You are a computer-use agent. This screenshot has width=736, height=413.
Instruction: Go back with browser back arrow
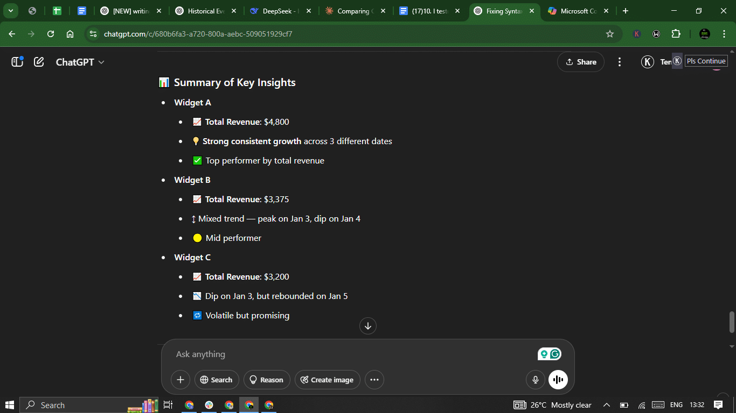[x=12, y=34]
